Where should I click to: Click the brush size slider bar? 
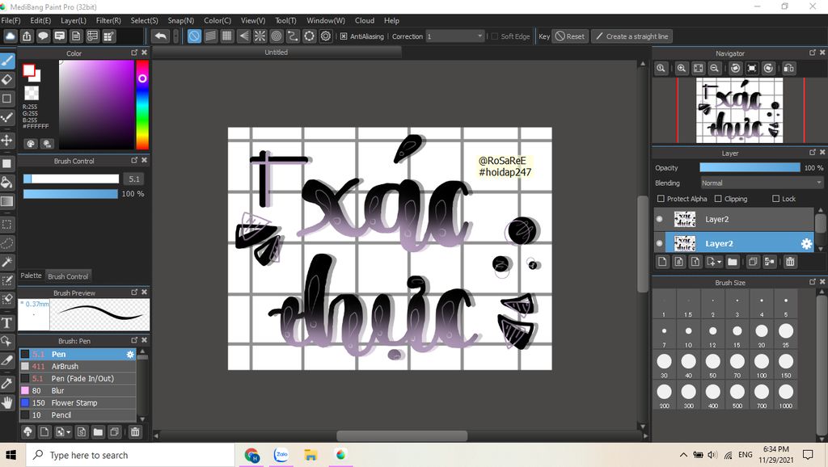71,179
